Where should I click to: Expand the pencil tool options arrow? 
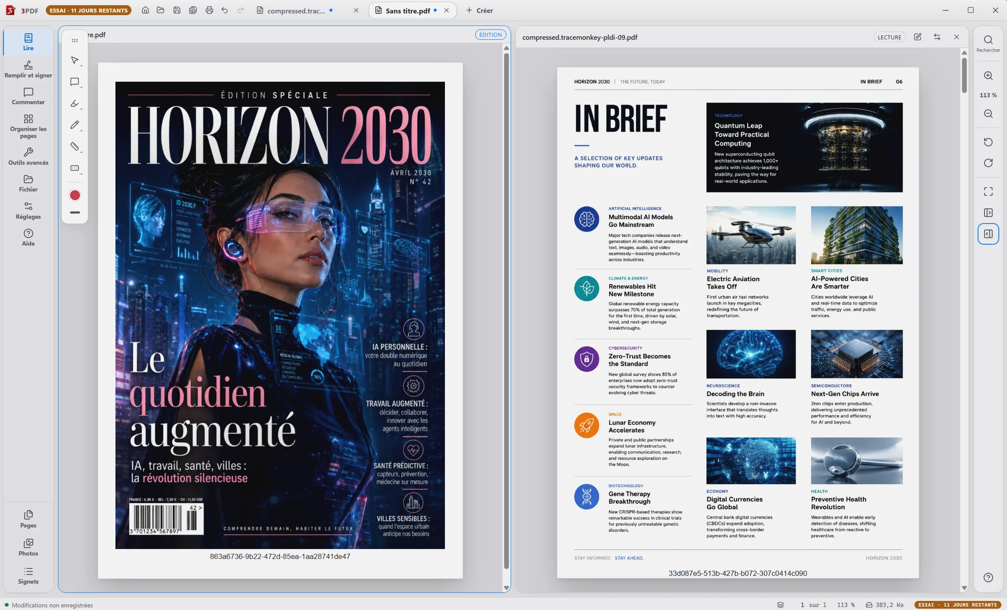click(x=81, y=131)
